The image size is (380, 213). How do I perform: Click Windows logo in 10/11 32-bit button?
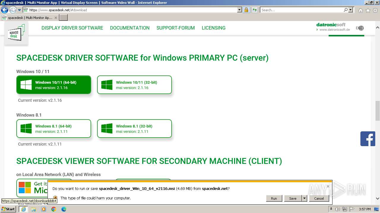pyautogui.click(x=107, y=85)
